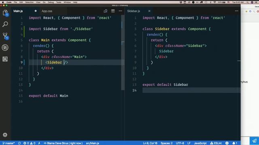The image size is (259, 145).
Task: Click the Open Changes icon in left editor
Action: (x=105, y=11)
